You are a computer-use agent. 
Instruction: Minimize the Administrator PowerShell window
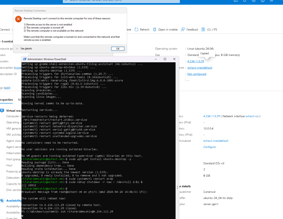click(x=156, y=59)
